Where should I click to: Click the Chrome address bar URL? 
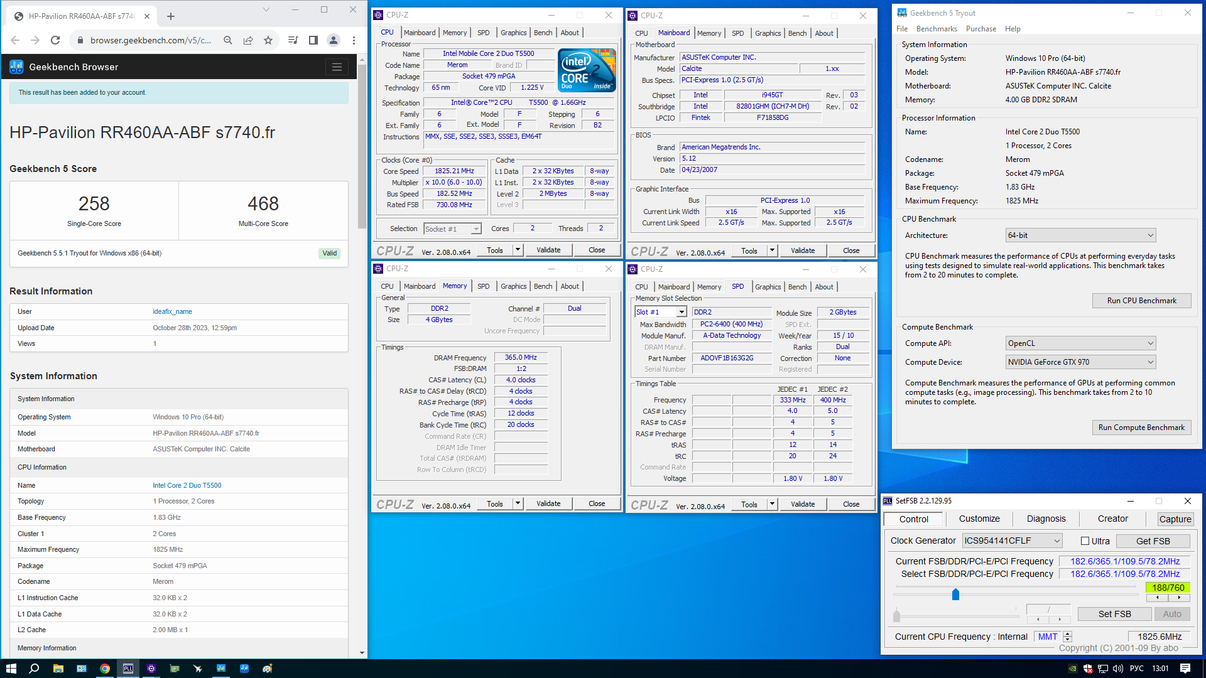pos(151,40)
